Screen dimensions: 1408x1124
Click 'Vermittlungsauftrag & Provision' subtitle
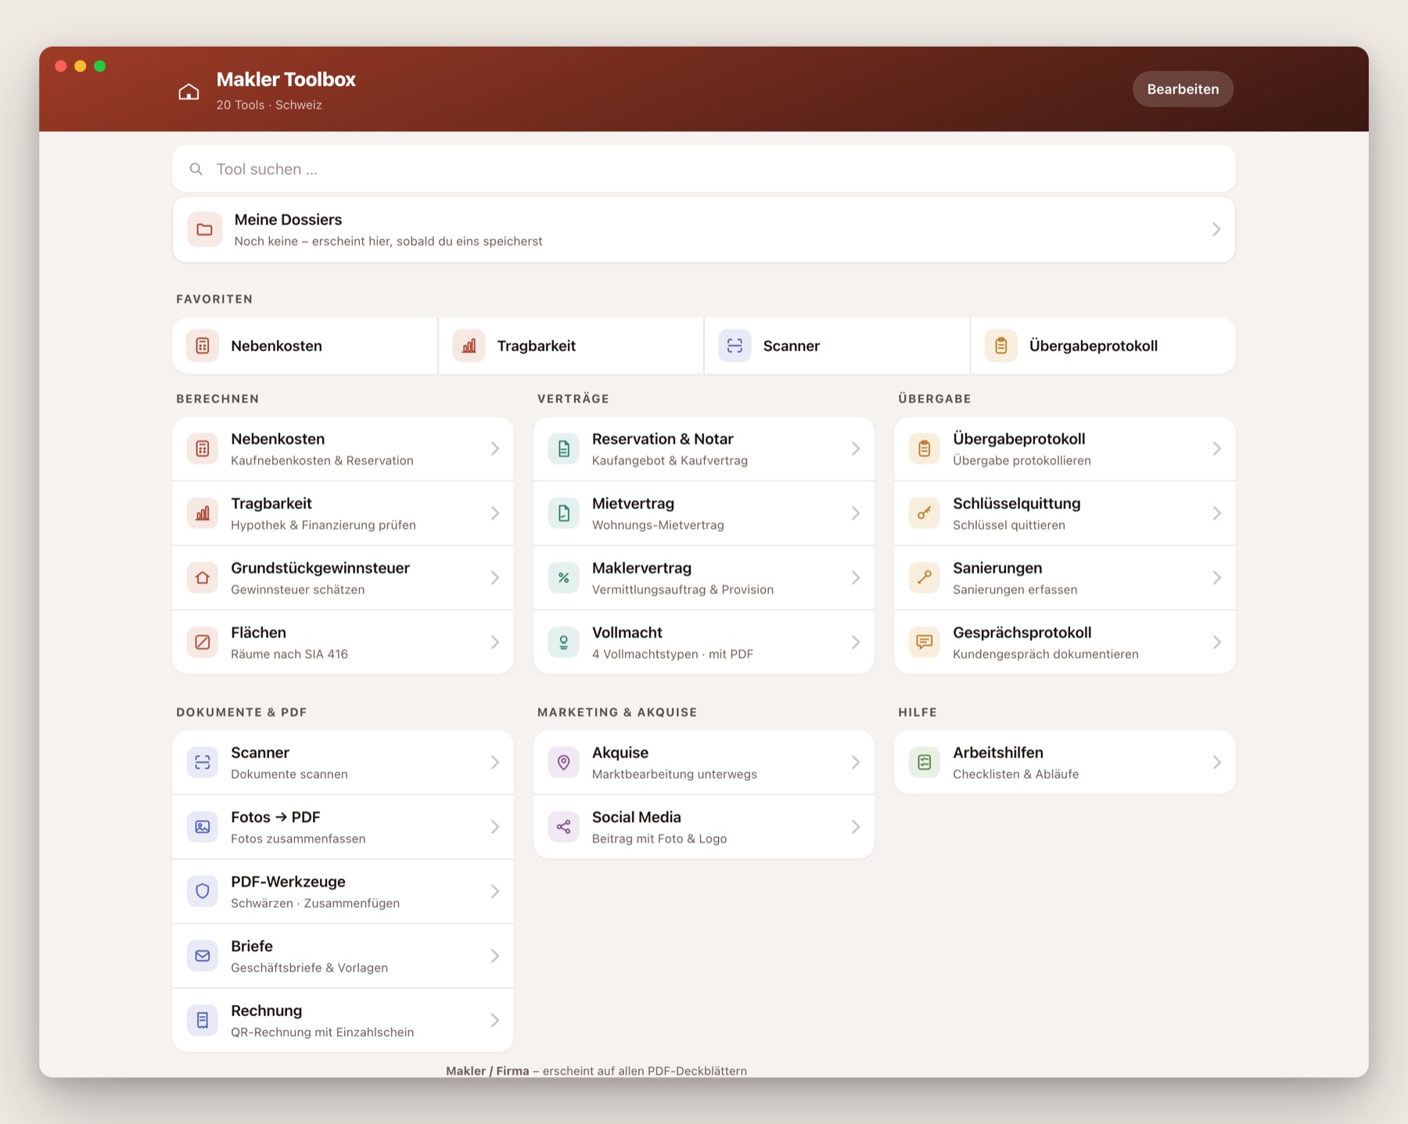[683, 590]
